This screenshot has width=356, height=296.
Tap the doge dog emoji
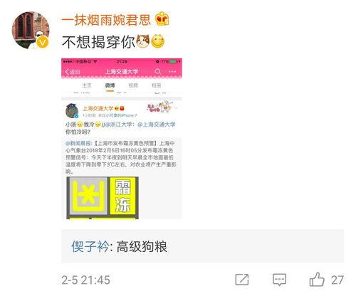[143, 41]
